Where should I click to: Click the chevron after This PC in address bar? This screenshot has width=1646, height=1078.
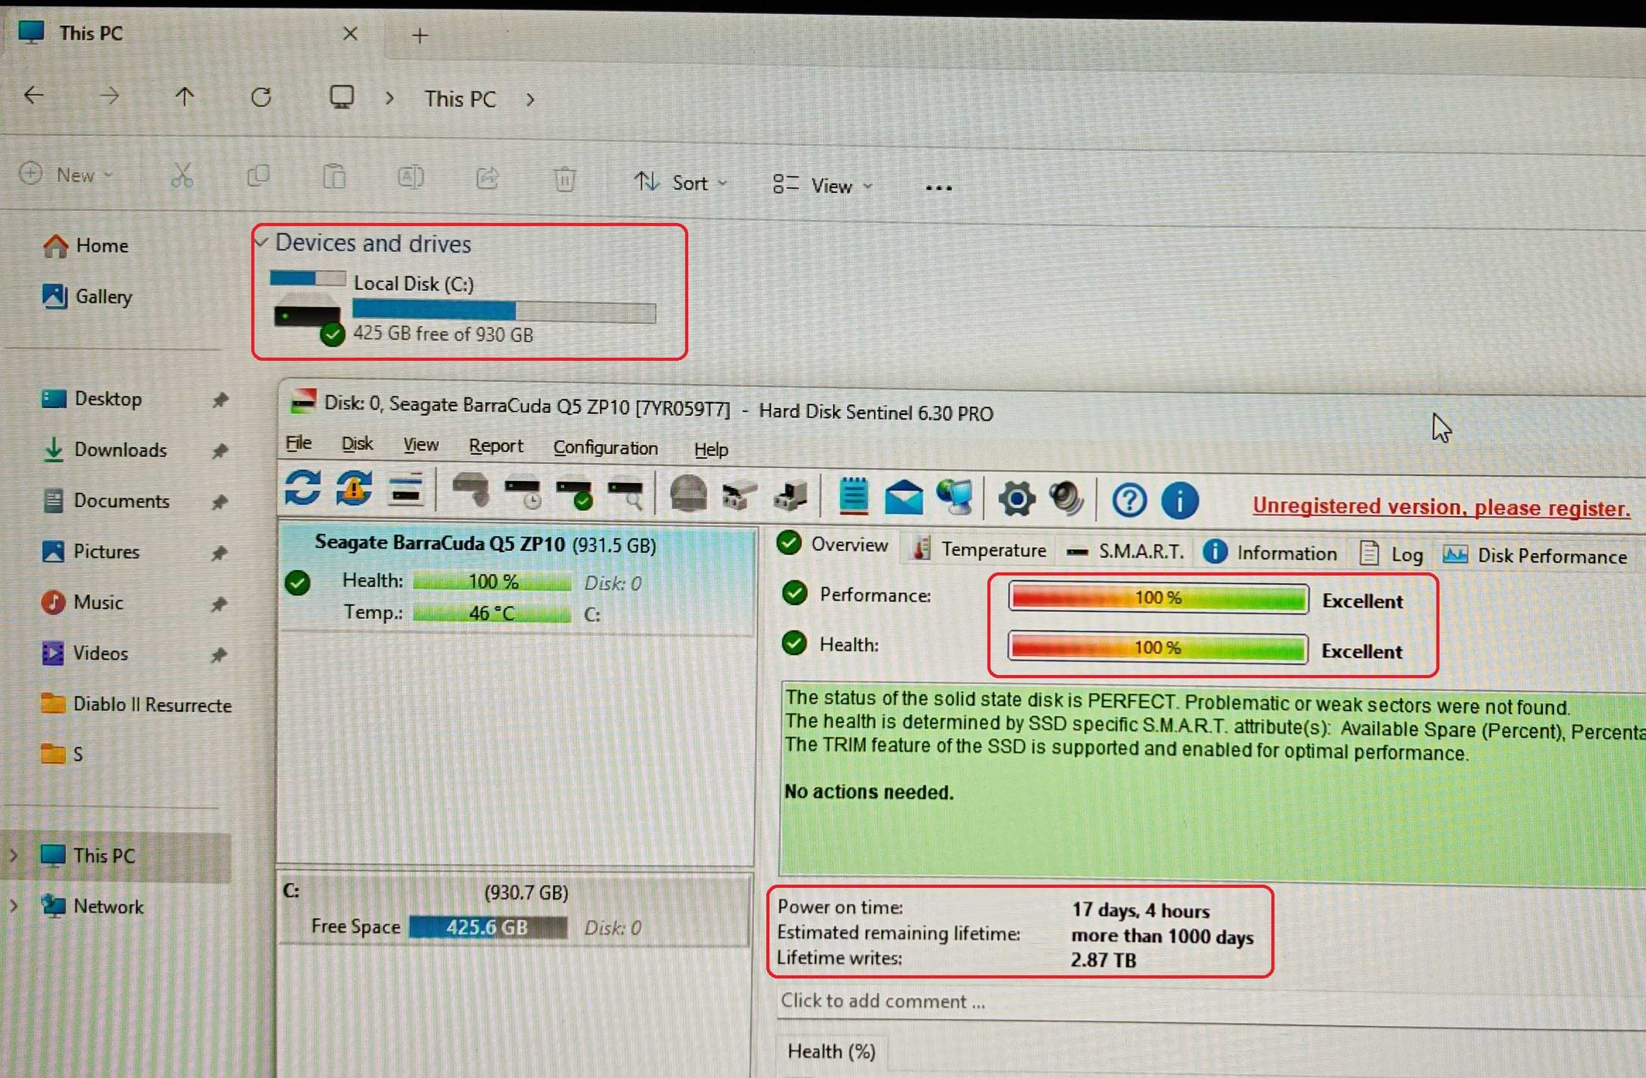tap(530, 99)
